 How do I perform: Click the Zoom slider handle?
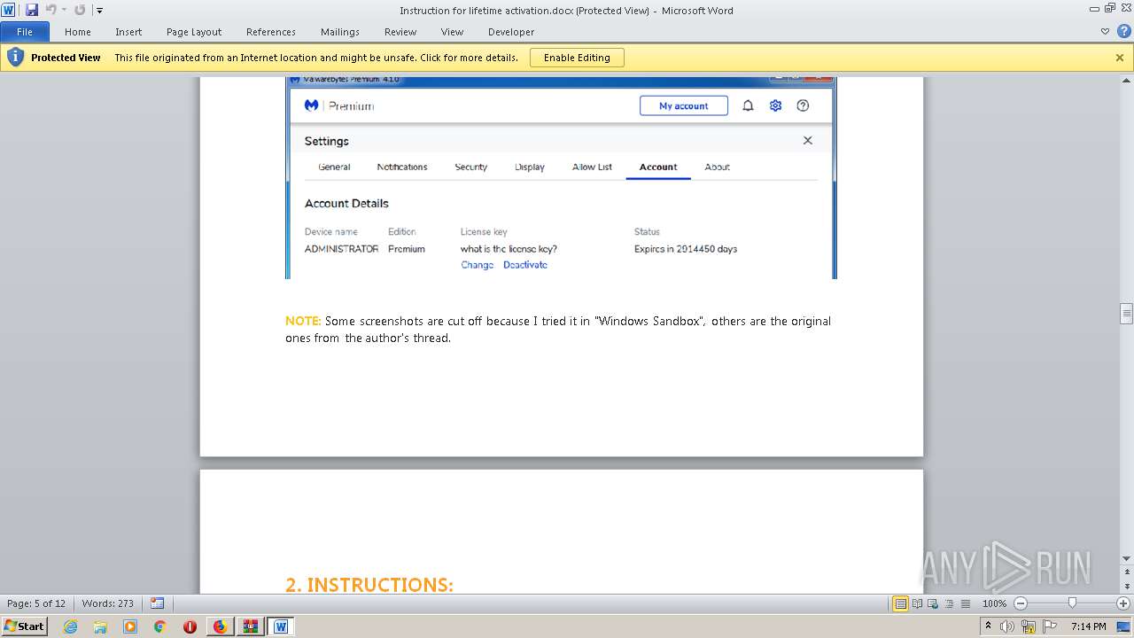[x=1072, y=603]
